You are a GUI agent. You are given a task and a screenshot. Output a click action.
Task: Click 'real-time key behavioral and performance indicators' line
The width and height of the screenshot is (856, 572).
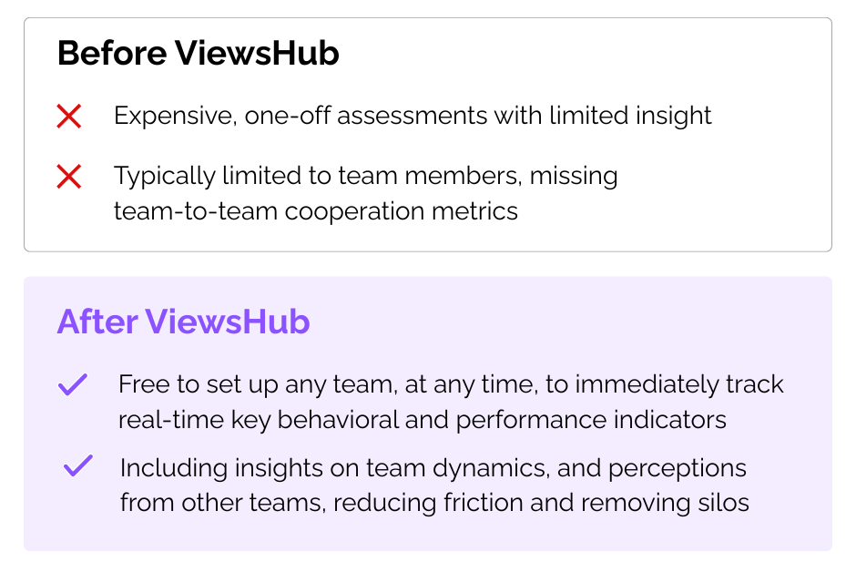[422, 420]
